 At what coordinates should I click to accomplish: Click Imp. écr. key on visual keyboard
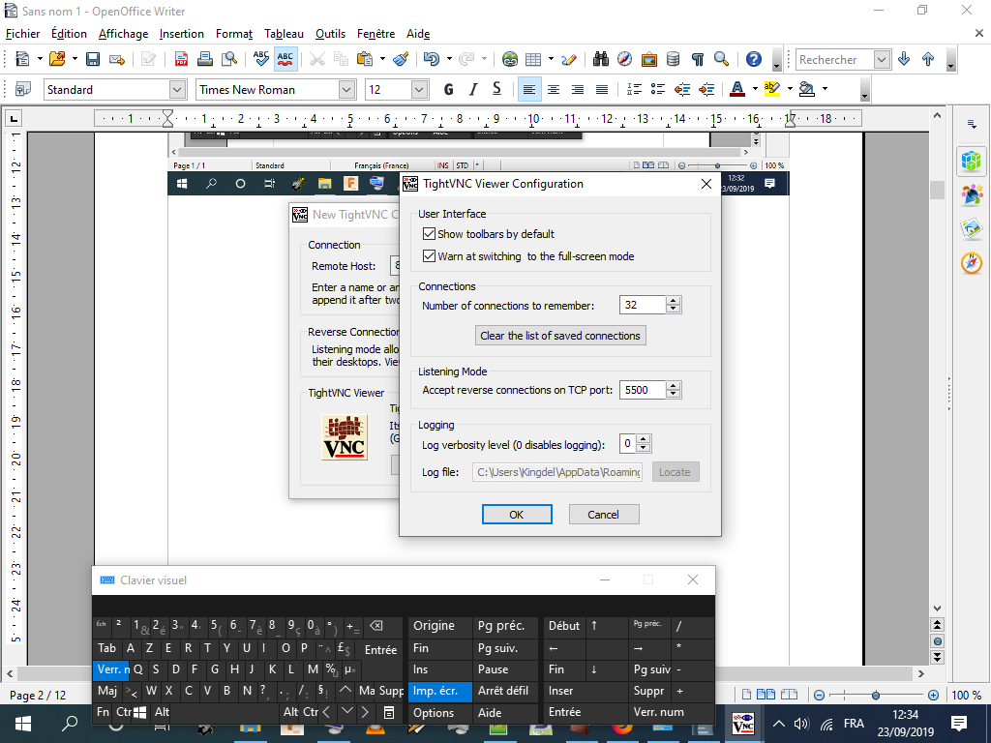click(440, 691)
